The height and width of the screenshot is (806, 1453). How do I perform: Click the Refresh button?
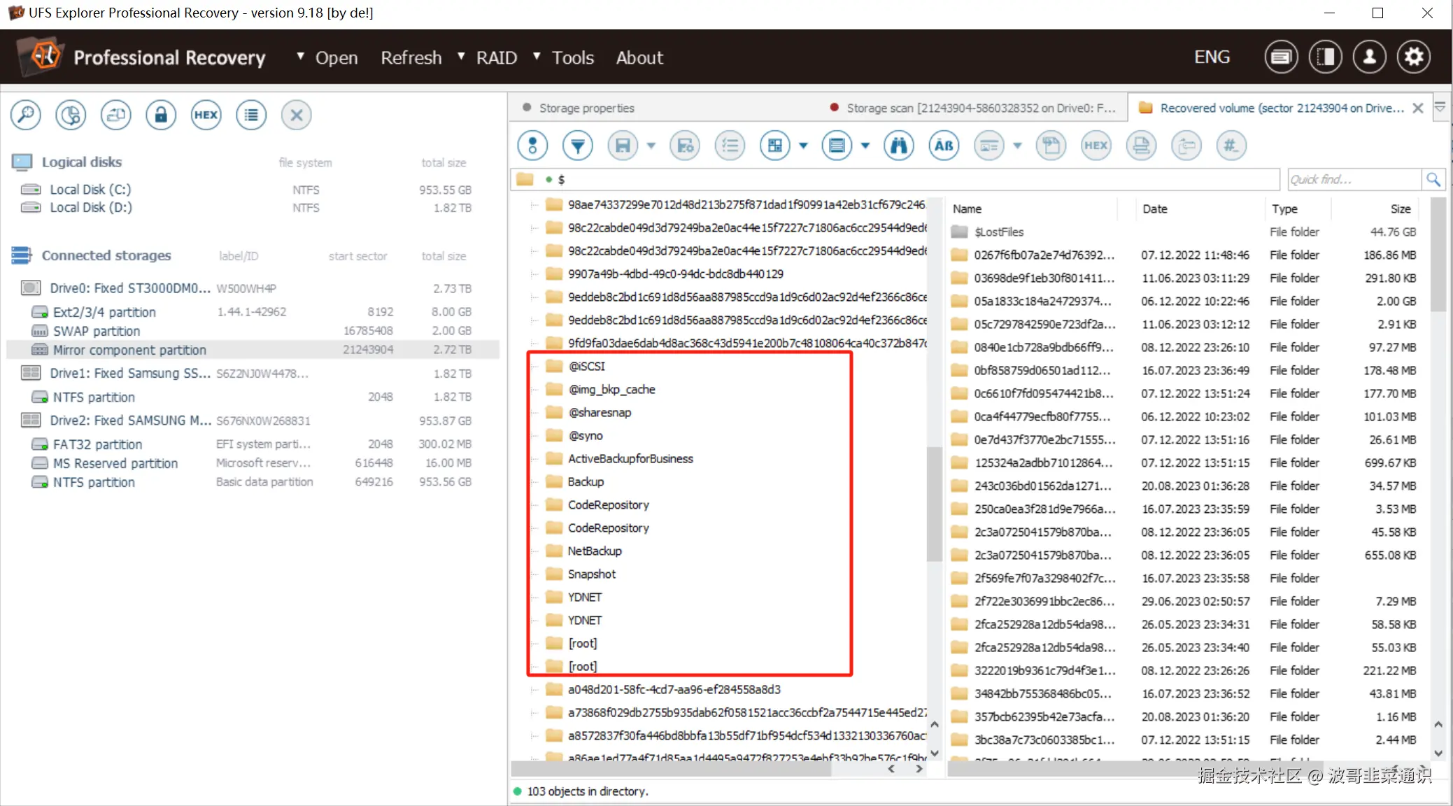pos(411,57)
